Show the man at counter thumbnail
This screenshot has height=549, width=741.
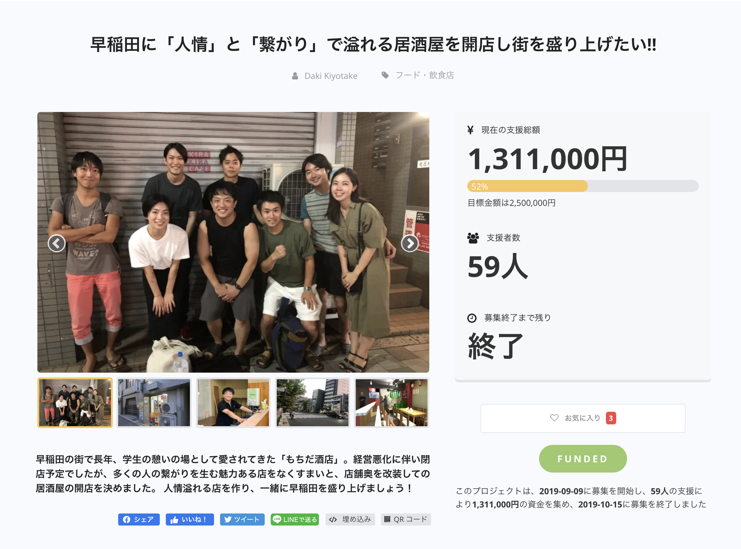click(x=233, y=402)
